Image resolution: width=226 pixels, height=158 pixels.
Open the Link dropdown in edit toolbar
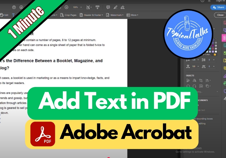[54, 15]
